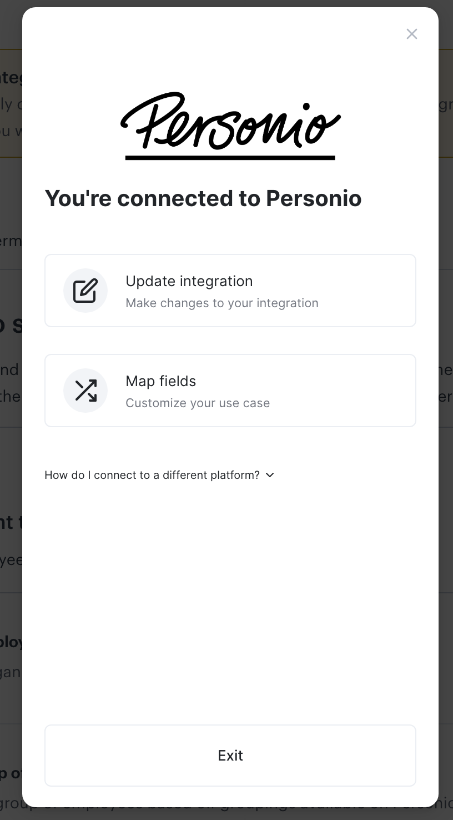Screen dimensions: 453x820
Task: Click the word "Personio" in the connected heading
Action: (314, 198)
